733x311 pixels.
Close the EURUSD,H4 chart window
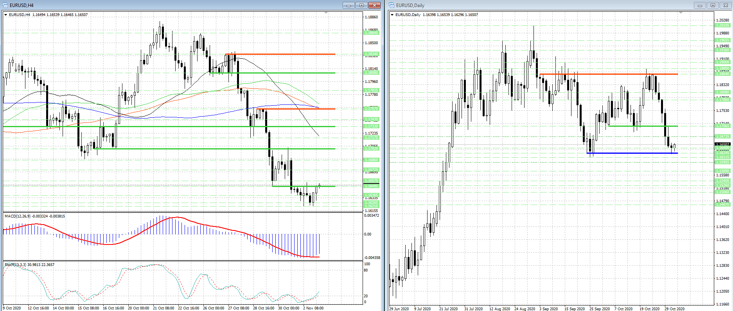tap(374, 5)
